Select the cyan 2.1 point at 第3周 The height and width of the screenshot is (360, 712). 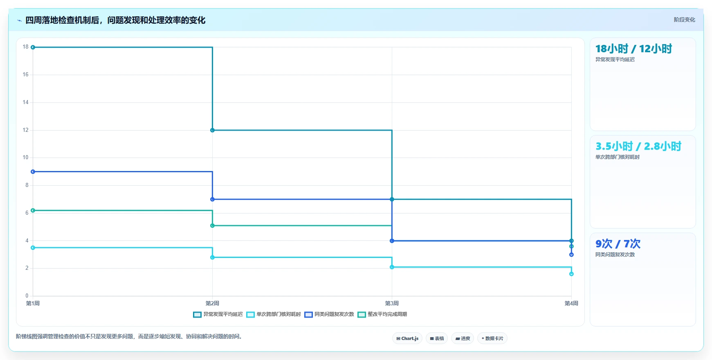[x=392, y=267]
